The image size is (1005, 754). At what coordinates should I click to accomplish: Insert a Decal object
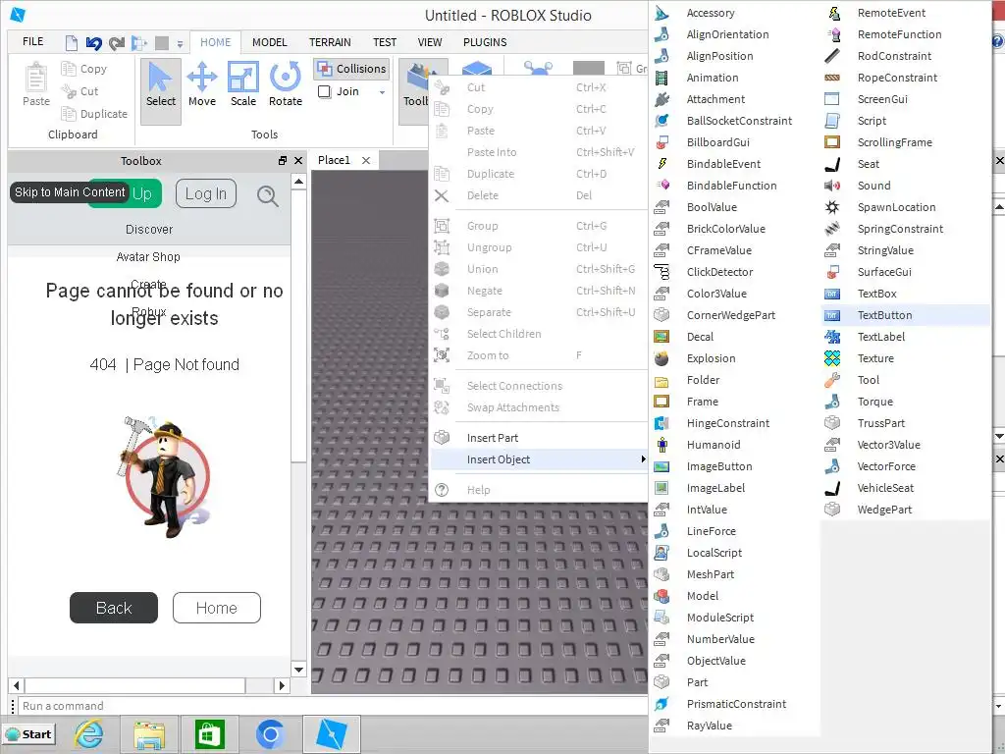point(734,337)
